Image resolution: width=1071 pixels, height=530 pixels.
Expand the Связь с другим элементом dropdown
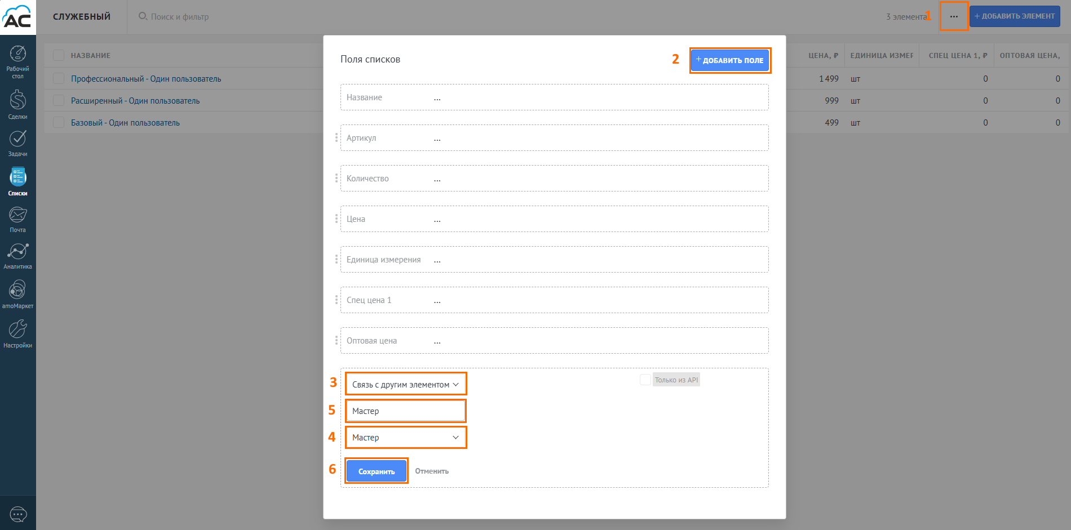(x=405, y=385)
